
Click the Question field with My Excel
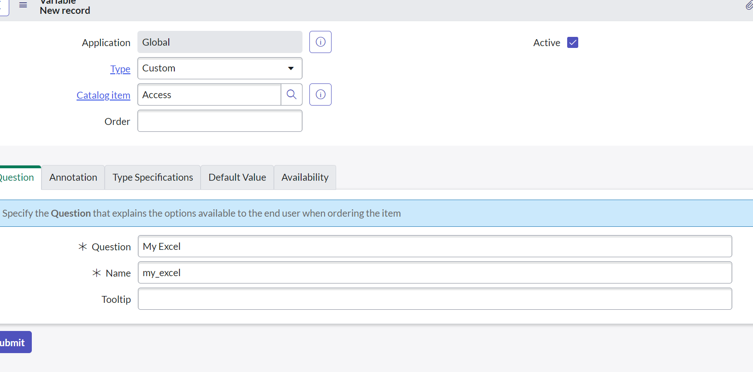coord(435,246)
